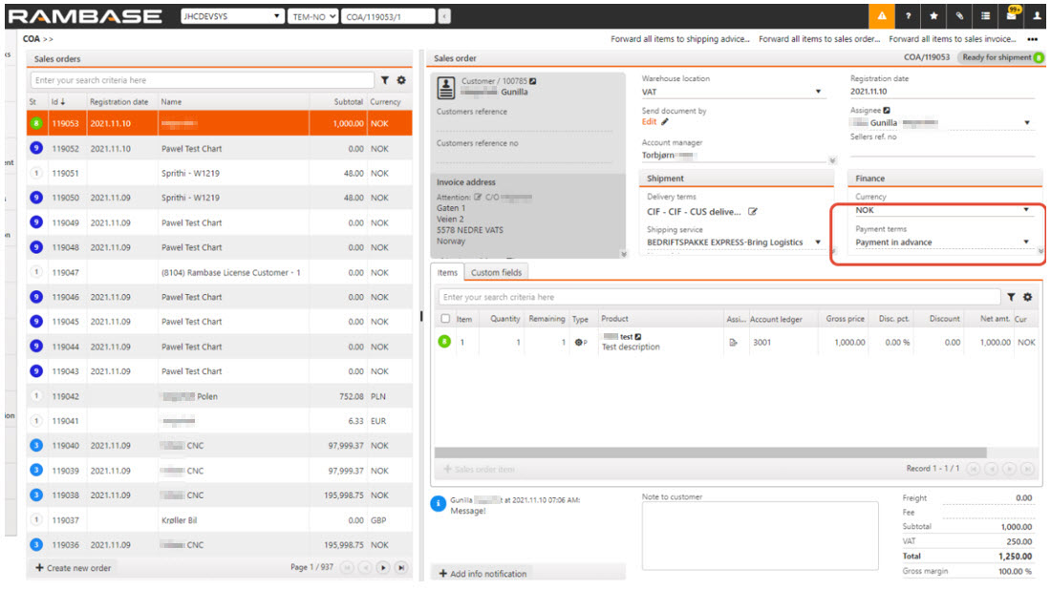Click filter icon in Sales orders list
The height and width of the screenshot is (590, 1051).
386,81
